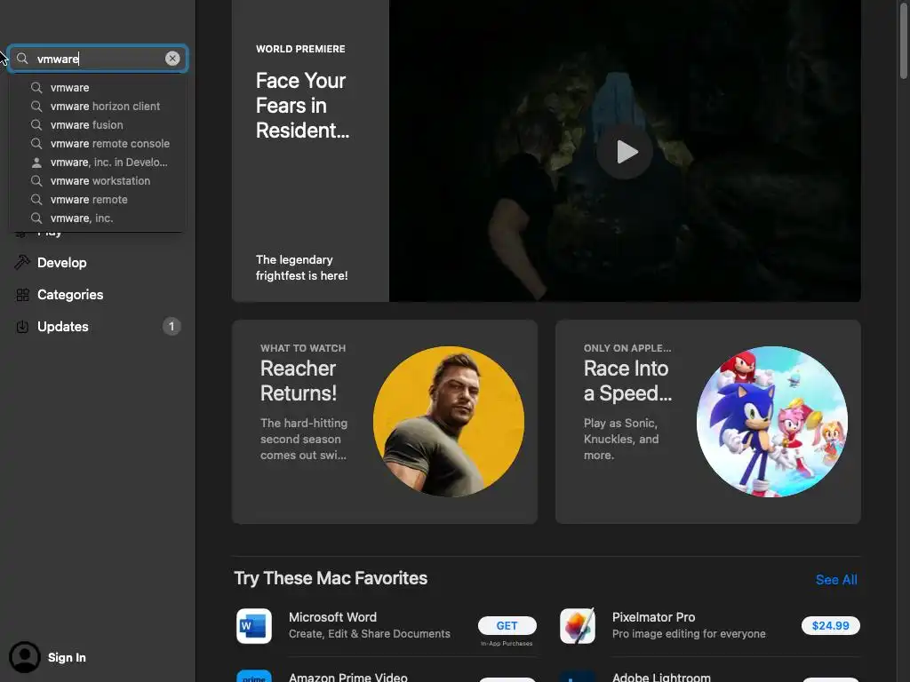The height and width of the screenshot is (682, 910).
Task: Click the Sonic circular artwork
Action: [772, 422]
